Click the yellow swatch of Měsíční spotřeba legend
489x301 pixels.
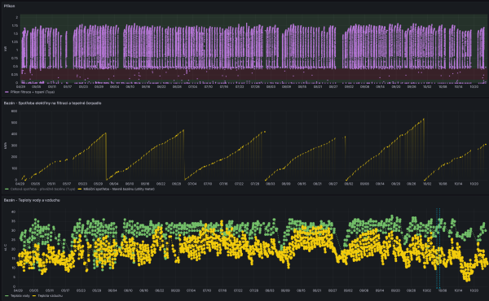(80, 189)
